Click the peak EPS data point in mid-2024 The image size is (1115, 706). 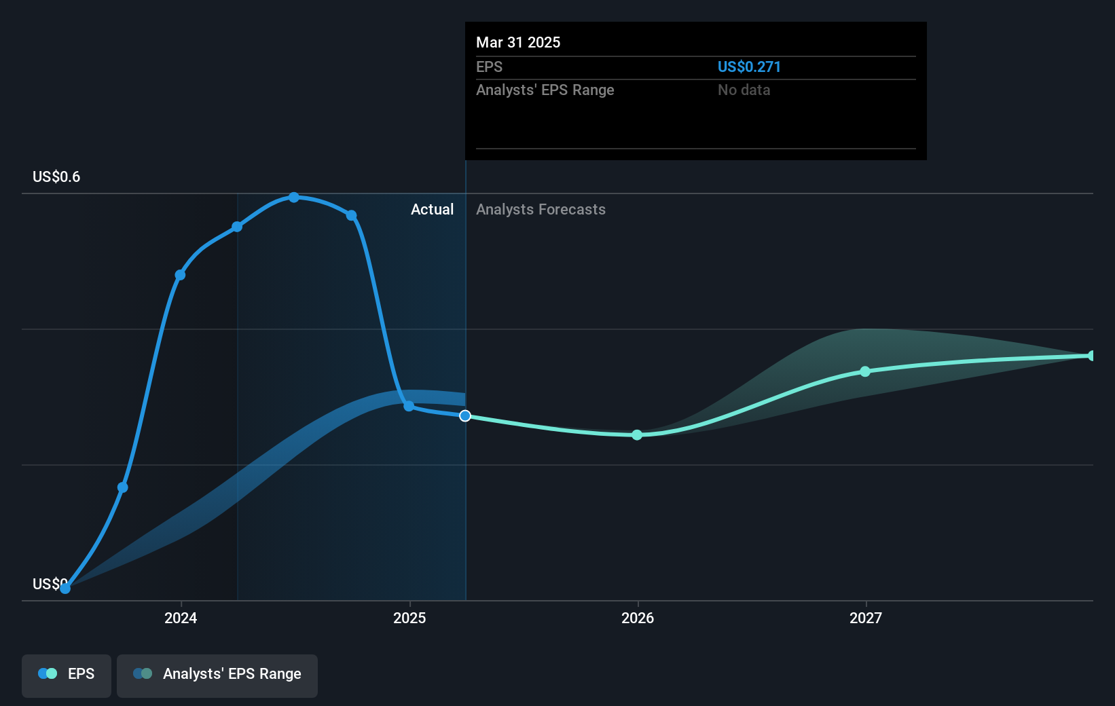coord(294,198)
